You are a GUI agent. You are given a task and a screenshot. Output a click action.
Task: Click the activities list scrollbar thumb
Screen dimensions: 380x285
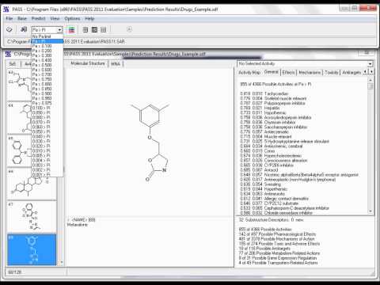370,86
